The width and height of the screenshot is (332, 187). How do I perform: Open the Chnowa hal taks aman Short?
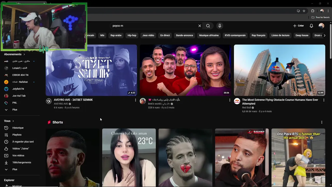point(129,158)
